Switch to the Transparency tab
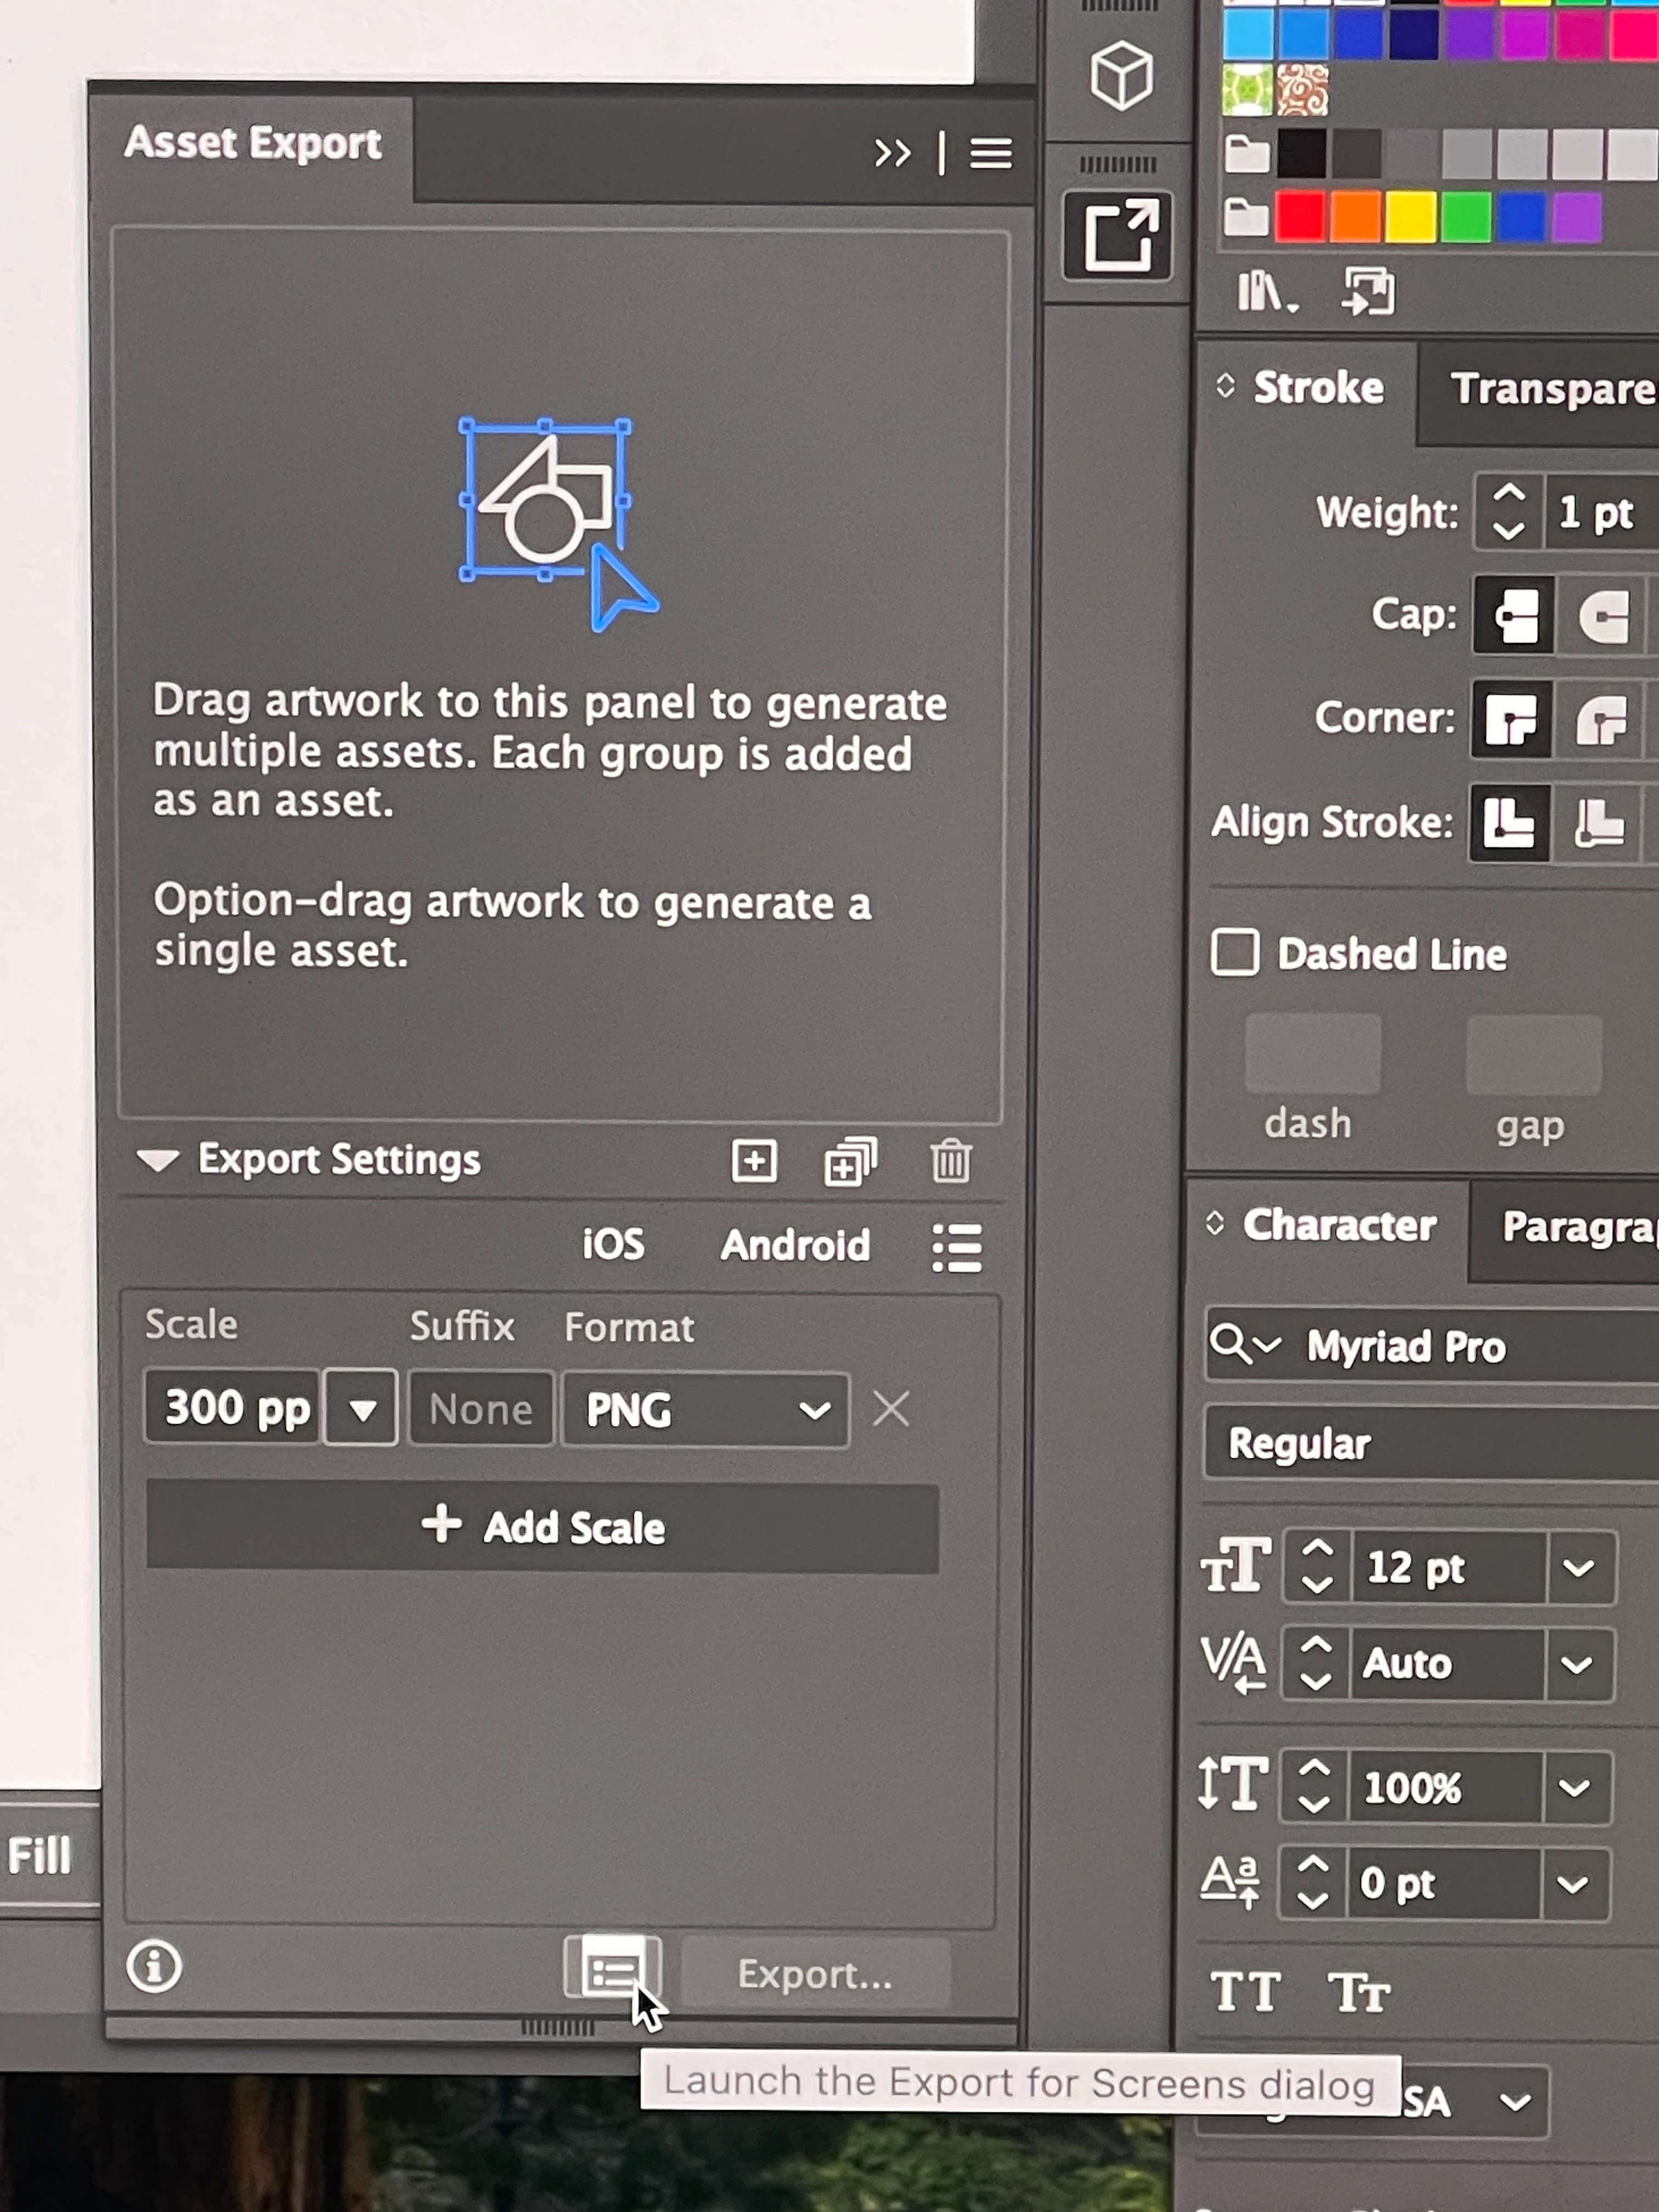1659x2212 pixels. (x=1550, y=389)
